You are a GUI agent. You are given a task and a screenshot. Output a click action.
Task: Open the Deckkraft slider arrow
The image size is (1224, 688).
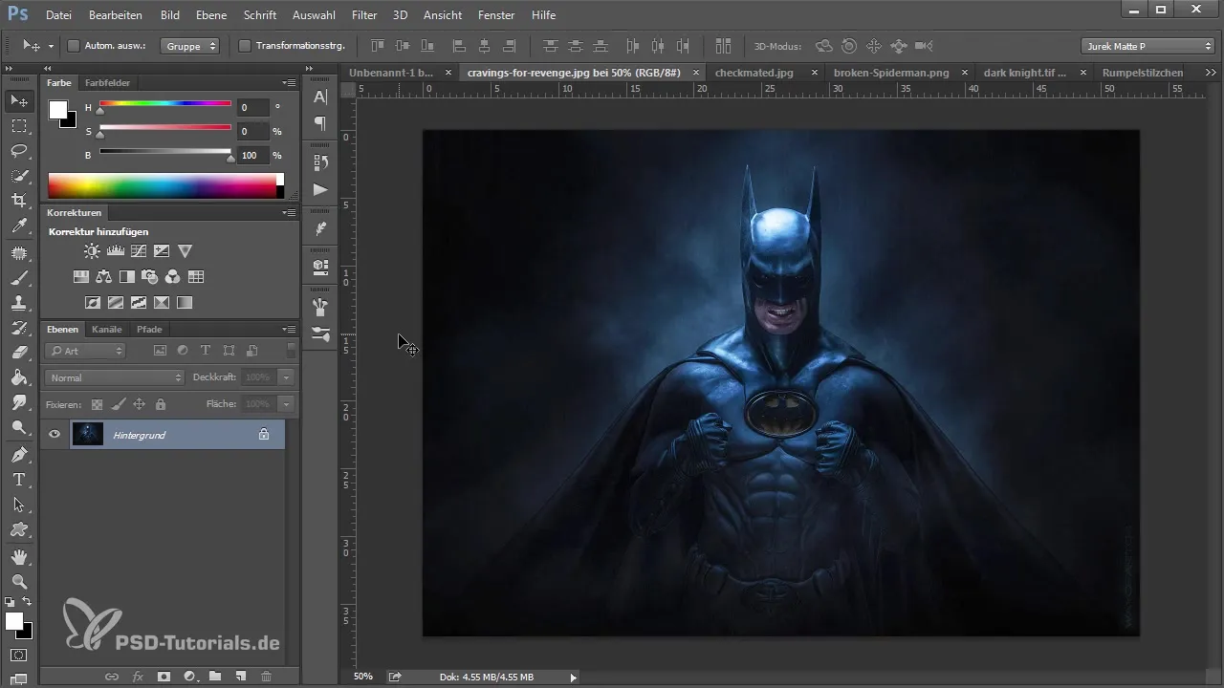point(285,377)
